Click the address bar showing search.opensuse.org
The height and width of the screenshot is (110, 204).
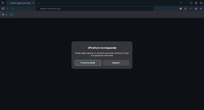(x=95, y=9)
